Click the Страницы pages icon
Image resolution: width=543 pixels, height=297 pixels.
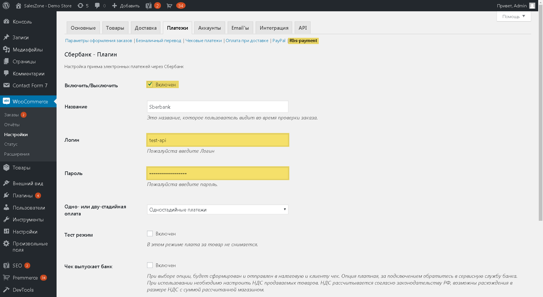coord(6,61)
